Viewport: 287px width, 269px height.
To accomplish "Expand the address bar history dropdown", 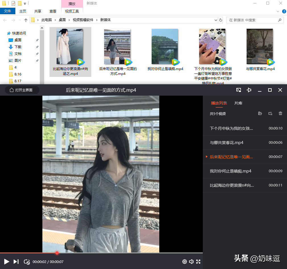I will [x=216, y=20].
